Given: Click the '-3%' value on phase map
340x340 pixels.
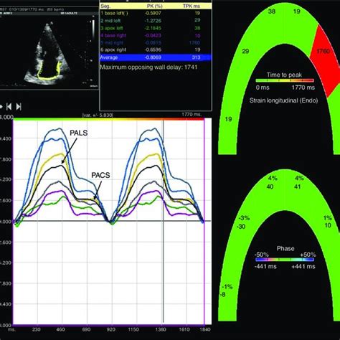Looking at the screenshot, I should pos(244,218).
